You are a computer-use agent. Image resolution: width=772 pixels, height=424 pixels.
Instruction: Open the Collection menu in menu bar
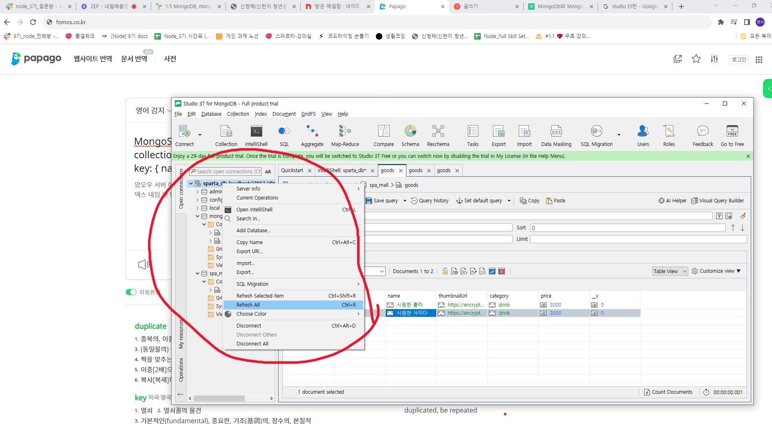[x=238, y=114]
